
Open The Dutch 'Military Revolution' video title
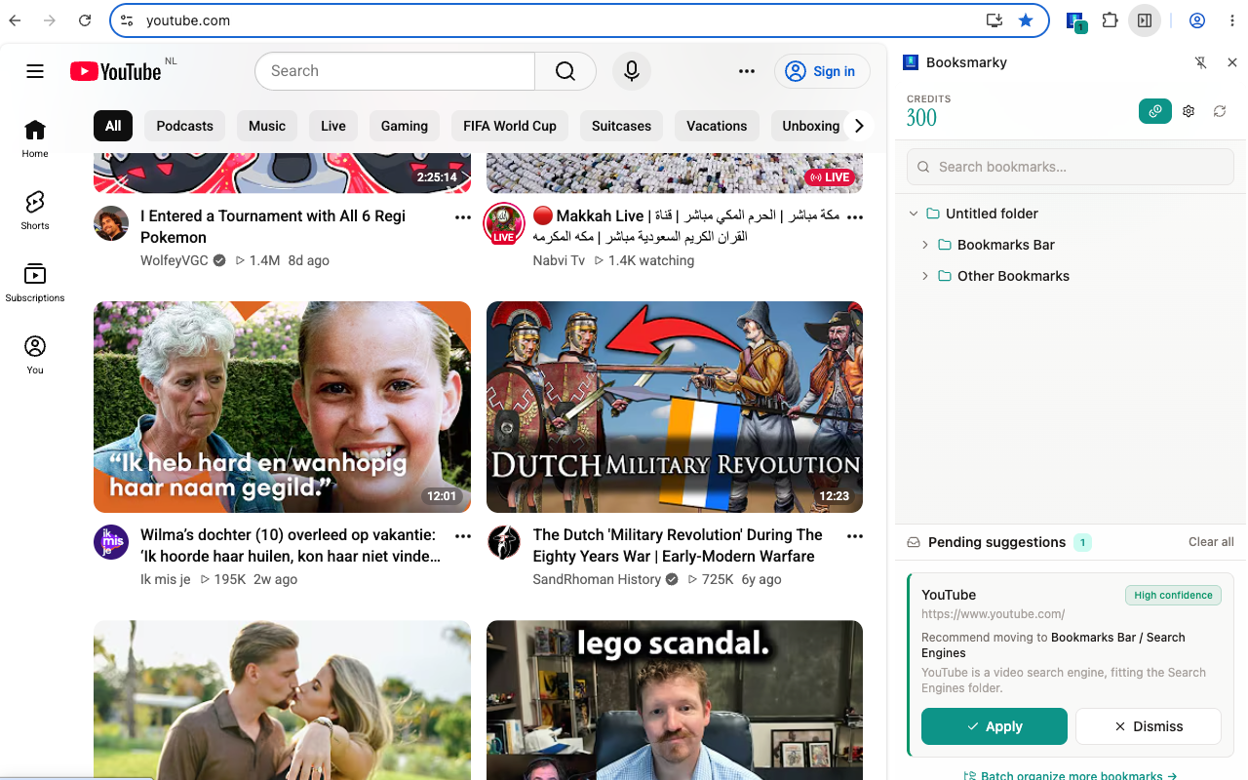pos(678,545)
